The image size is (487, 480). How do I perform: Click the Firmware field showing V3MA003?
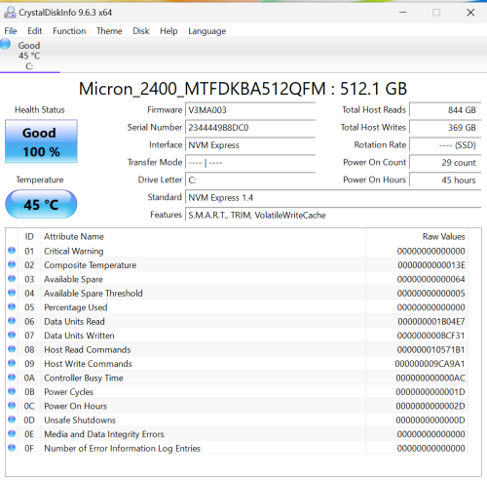click(250, 110)
